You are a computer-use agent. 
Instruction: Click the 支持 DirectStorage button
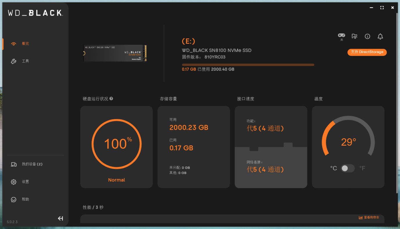pos(367,52)
